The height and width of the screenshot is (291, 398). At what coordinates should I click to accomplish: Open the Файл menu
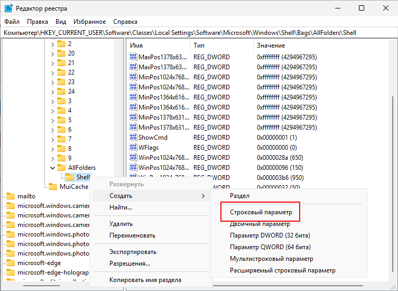[12, 22]
